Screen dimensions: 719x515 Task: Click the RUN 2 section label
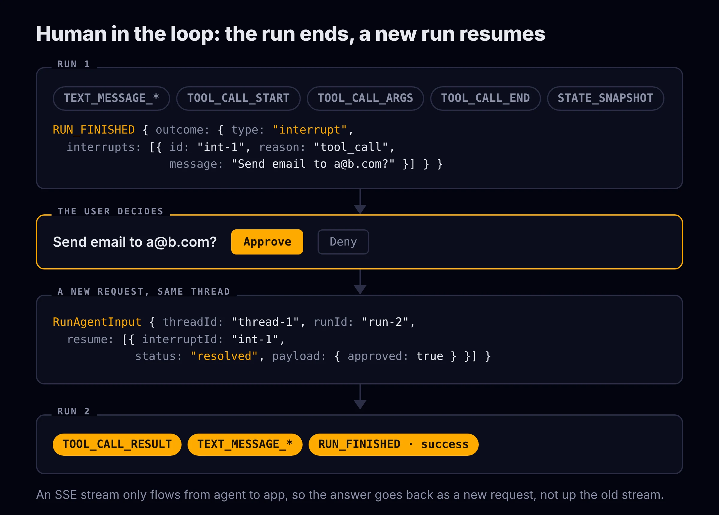pos(74,411)
